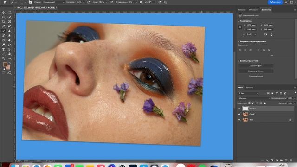The width and height of the screenshot is (297, 167).
Task: Open brush blend mode dropdown Нормальный
Action: click(53, 2)
